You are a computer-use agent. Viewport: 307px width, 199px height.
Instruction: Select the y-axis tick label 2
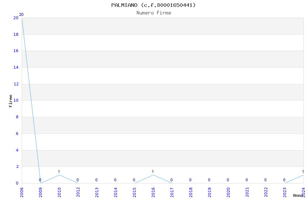tap(17, 167)
